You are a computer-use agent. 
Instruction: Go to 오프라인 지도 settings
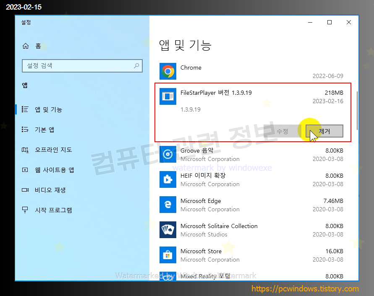point(82,150)
